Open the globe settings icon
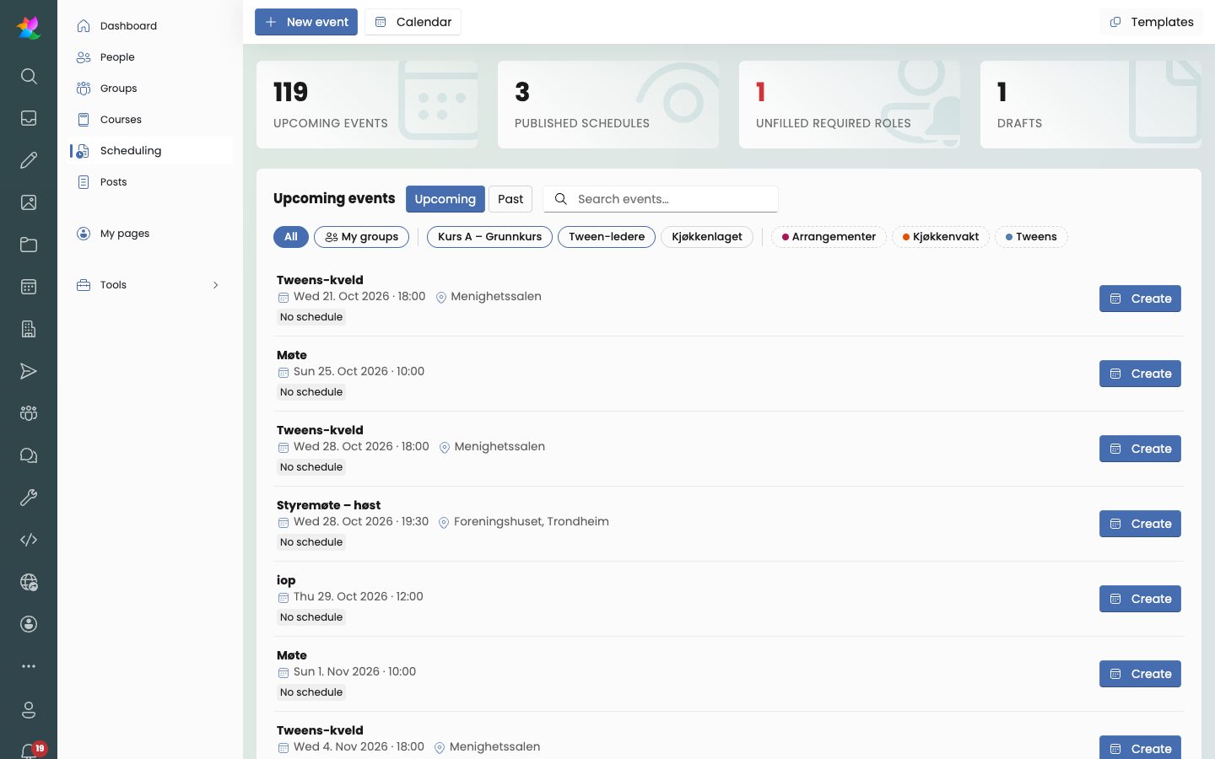The width and height of the screenshot is (1215, 759). [29, 582]
